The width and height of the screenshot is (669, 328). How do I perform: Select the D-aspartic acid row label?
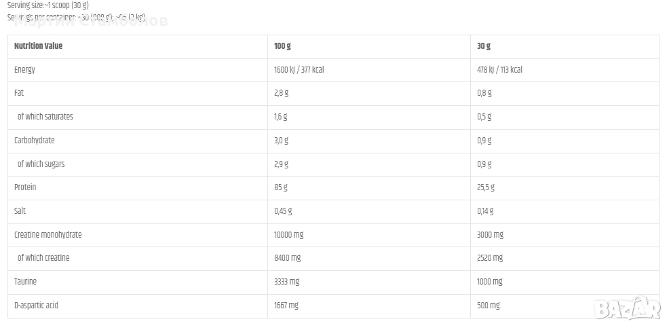pos(37,306)
